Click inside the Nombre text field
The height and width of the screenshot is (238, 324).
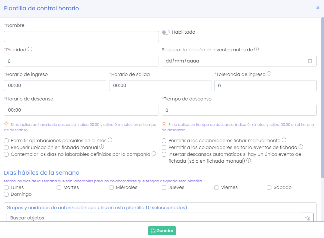81,36
